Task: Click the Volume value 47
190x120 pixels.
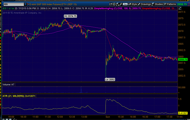Action: coord(13,84)
